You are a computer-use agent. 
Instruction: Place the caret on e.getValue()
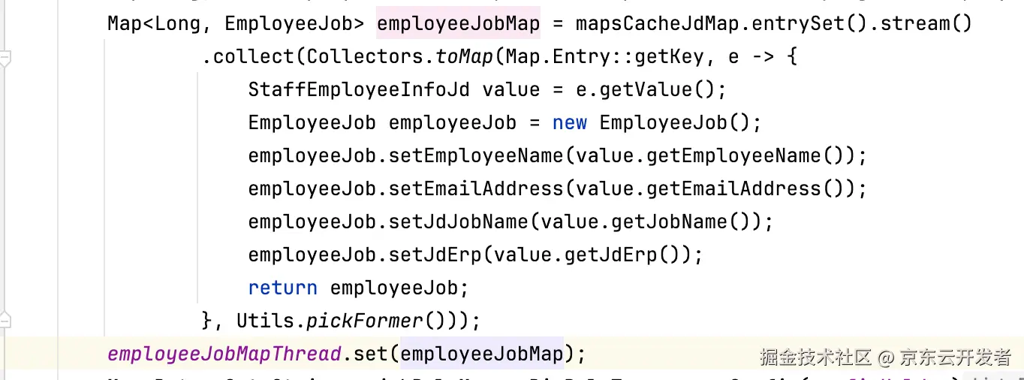click(x=644, y=90)
